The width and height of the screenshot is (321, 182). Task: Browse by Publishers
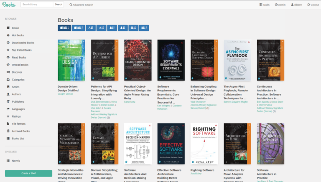pyautogui.click(x=18, y=101)
